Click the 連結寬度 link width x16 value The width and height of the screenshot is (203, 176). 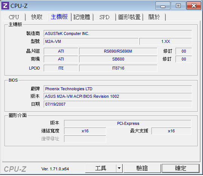[85, 131]
